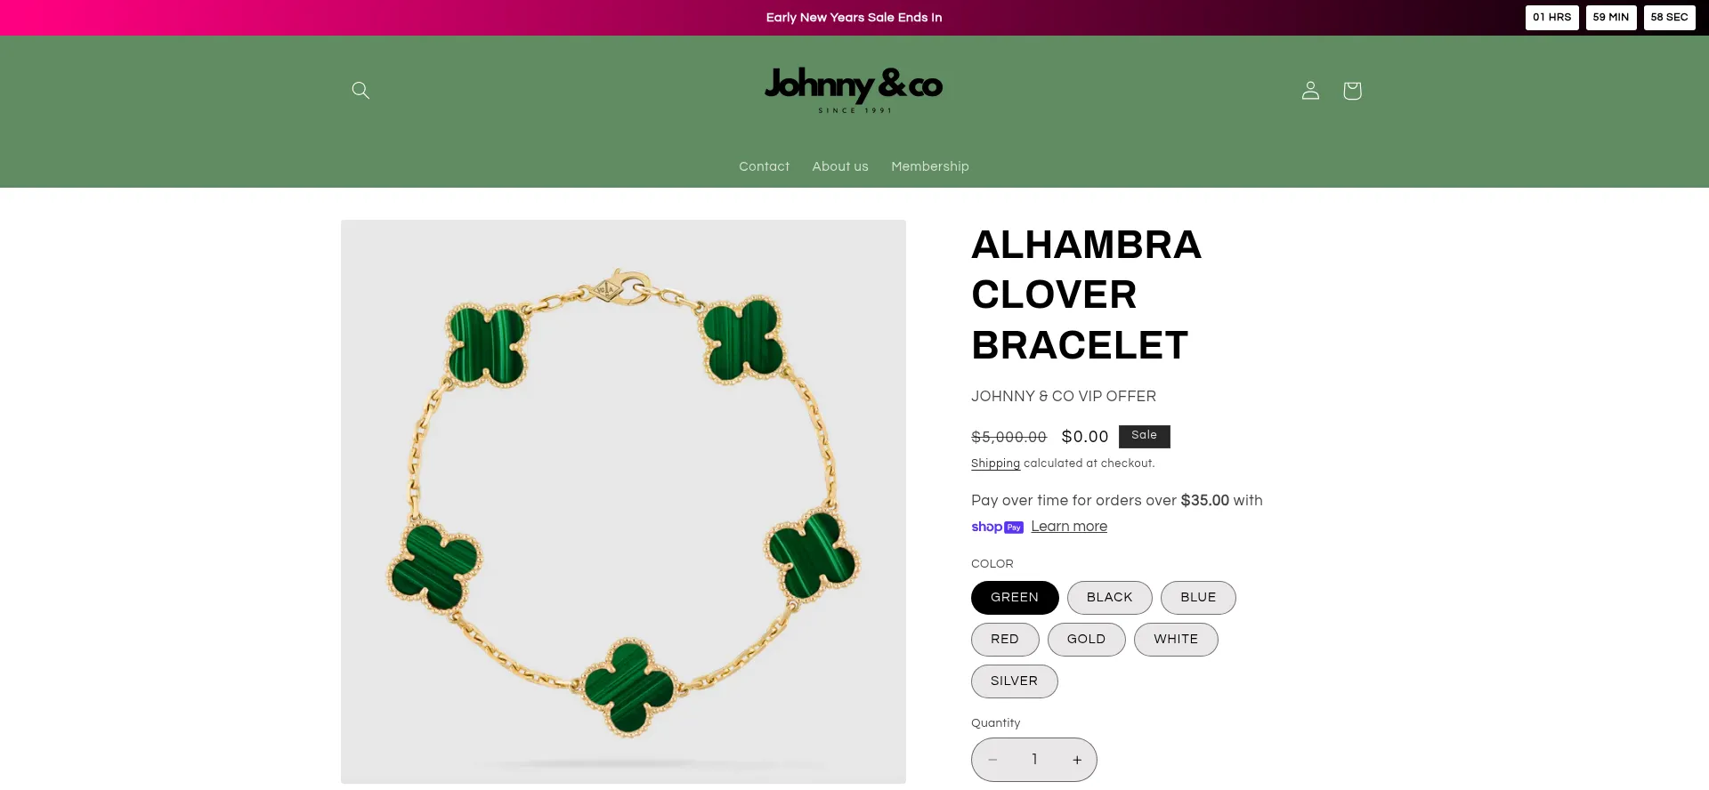This screenshot has height=790, width=1709.
Task: Open the account login icon
Action: pos(1310,90)
